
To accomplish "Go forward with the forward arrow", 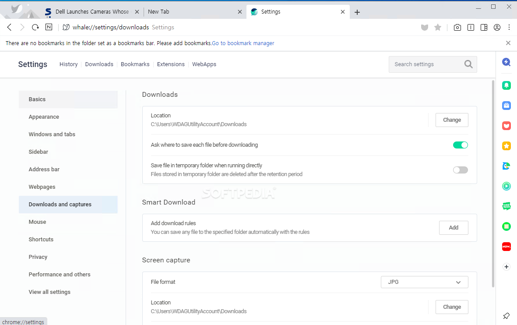I will [22, 28].
